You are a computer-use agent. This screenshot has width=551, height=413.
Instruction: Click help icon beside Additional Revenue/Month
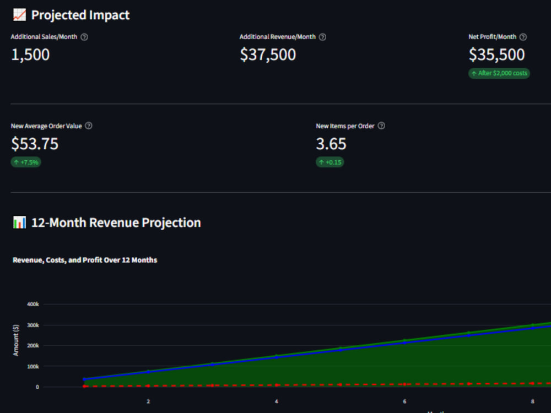pos(322,37)
